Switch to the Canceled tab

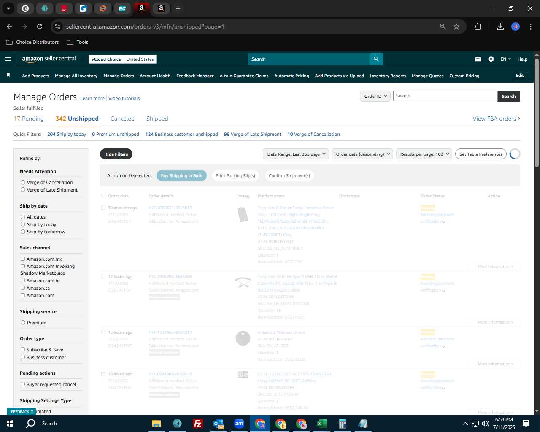click(x=122, y=119)
